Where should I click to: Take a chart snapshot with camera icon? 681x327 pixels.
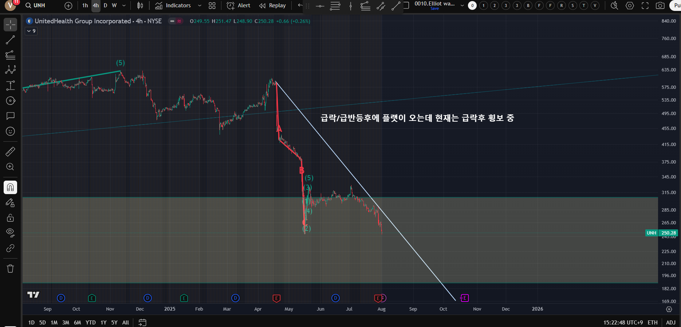pyautogui.click(x=660, y=5)
